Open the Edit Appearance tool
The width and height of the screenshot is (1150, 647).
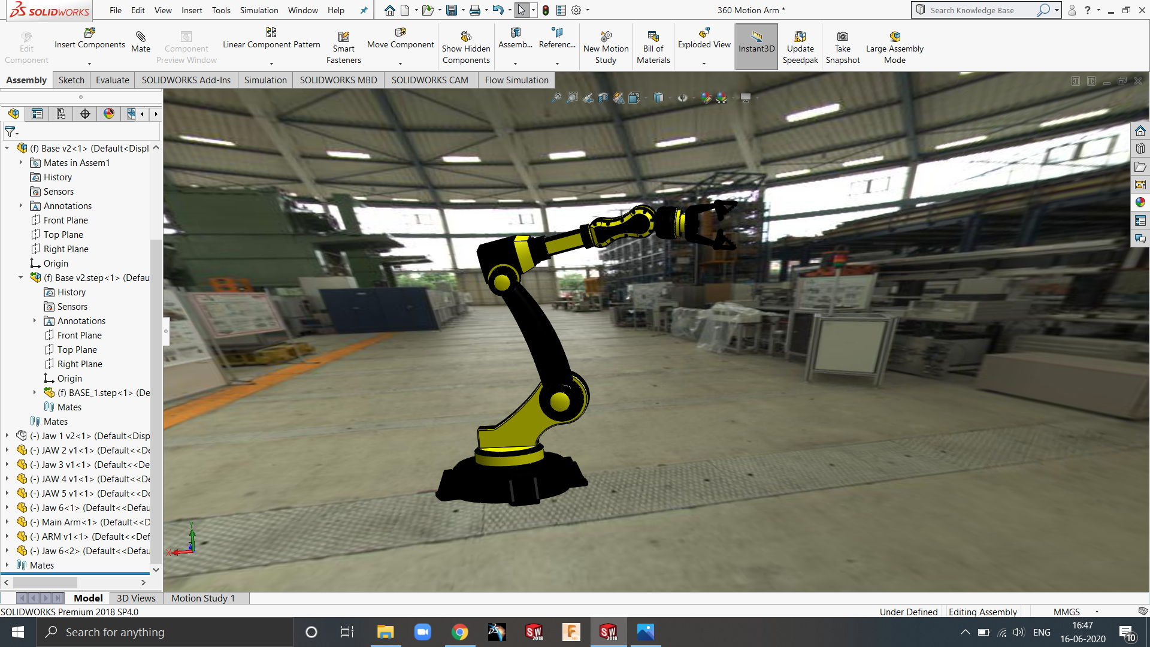click(x=706, y=98)
